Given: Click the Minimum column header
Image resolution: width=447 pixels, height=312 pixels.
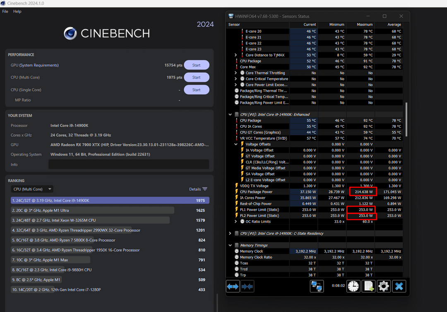Looking at the screenshot, I should pyautogui.click(x=332, y=24).
